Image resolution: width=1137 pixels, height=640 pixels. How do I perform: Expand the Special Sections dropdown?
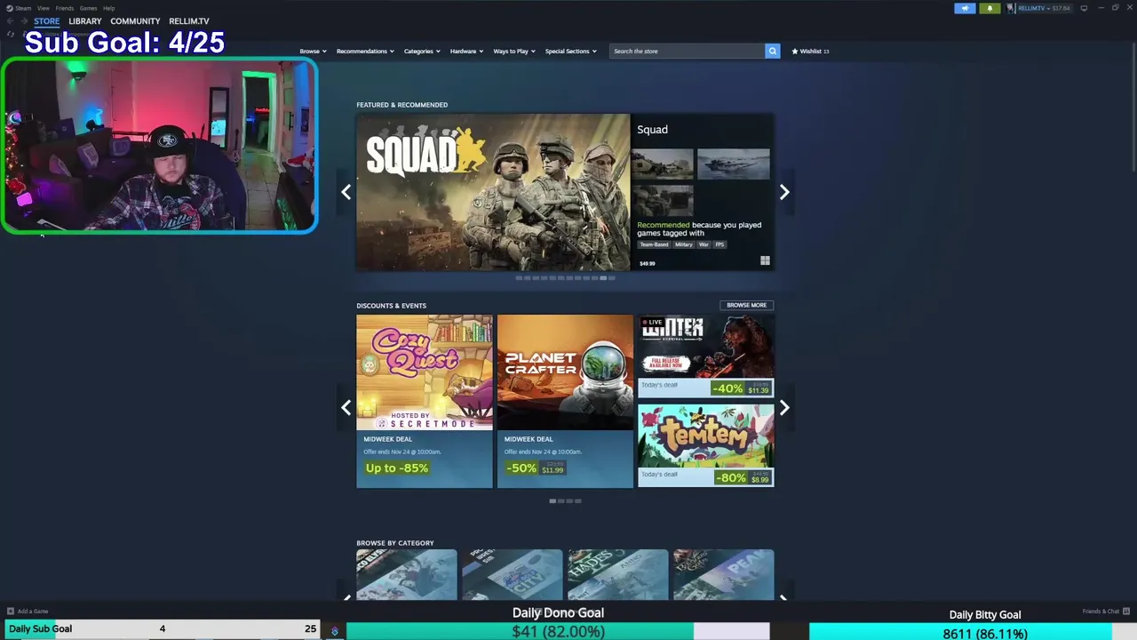point(570,51)
